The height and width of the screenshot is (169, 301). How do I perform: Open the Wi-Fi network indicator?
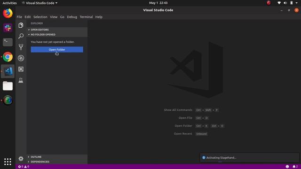pos(279,3)
